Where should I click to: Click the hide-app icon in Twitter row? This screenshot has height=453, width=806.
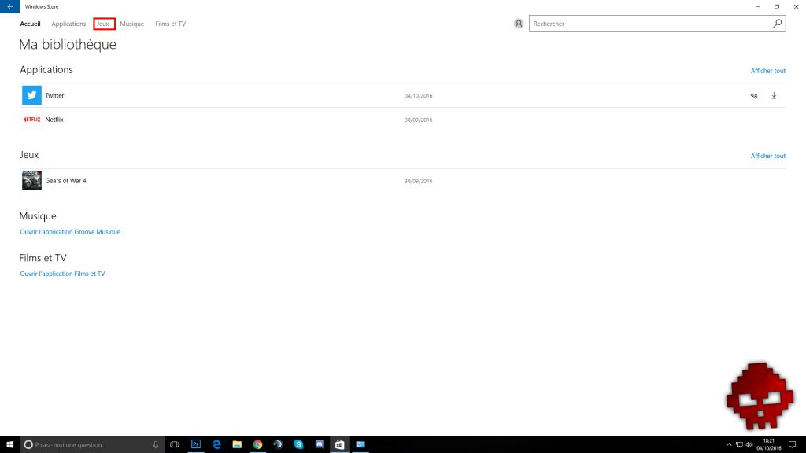(x=753, y=96)
